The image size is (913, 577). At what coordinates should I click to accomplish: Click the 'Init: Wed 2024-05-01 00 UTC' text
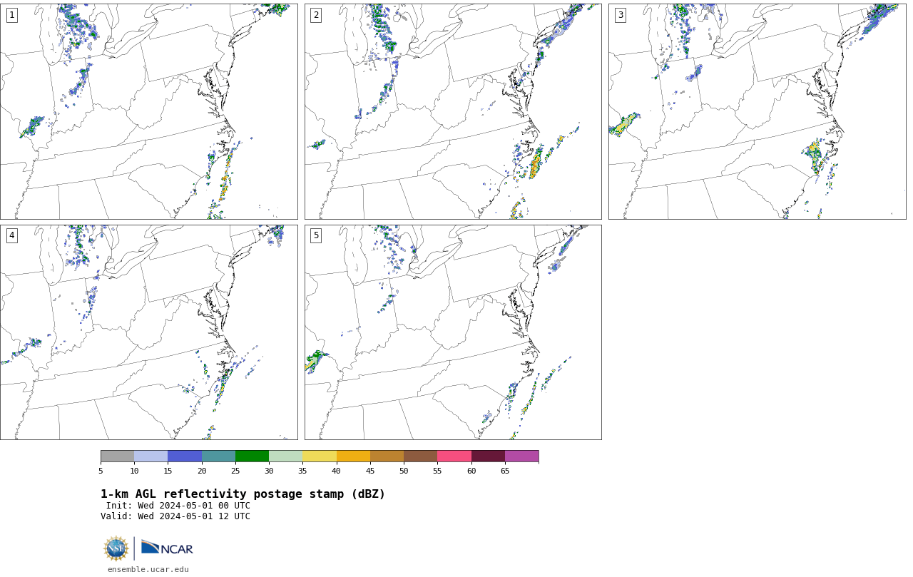pos(178,506)
